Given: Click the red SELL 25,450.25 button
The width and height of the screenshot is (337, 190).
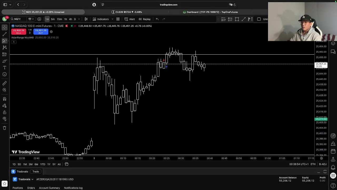Looking at the screenshot, I should click(x=19, y=31).
